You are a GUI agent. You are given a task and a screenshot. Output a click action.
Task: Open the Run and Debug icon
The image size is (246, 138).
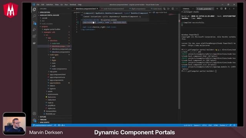coord(34,30)
